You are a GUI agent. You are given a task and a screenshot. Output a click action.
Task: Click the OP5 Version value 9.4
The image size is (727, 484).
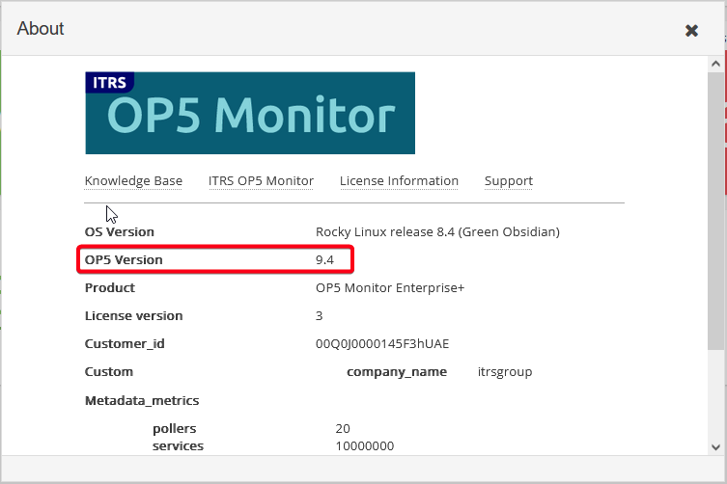(x=324, y=259)
